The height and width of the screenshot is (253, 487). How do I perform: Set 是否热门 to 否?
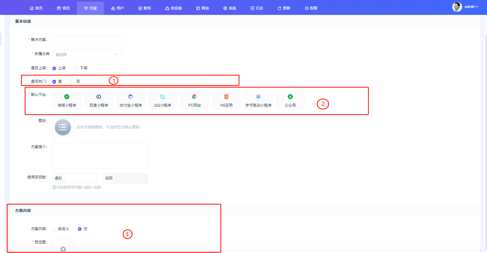(72, 82)
